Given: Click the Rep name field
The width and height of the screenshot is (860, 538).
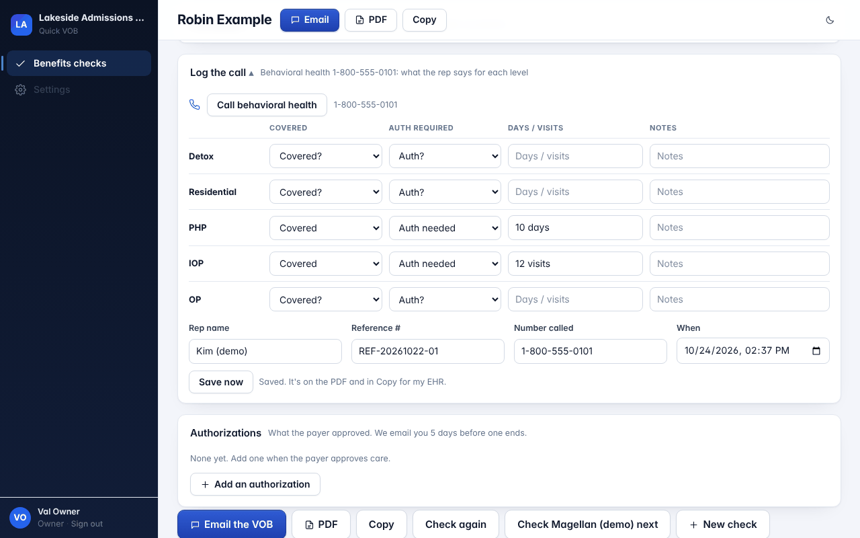Looking at the screenshot, I should coord(265,351).
